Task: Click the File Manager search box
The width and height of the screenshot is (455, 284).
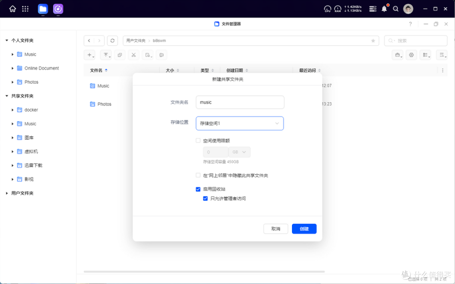Action: click(x=415, y=41)
